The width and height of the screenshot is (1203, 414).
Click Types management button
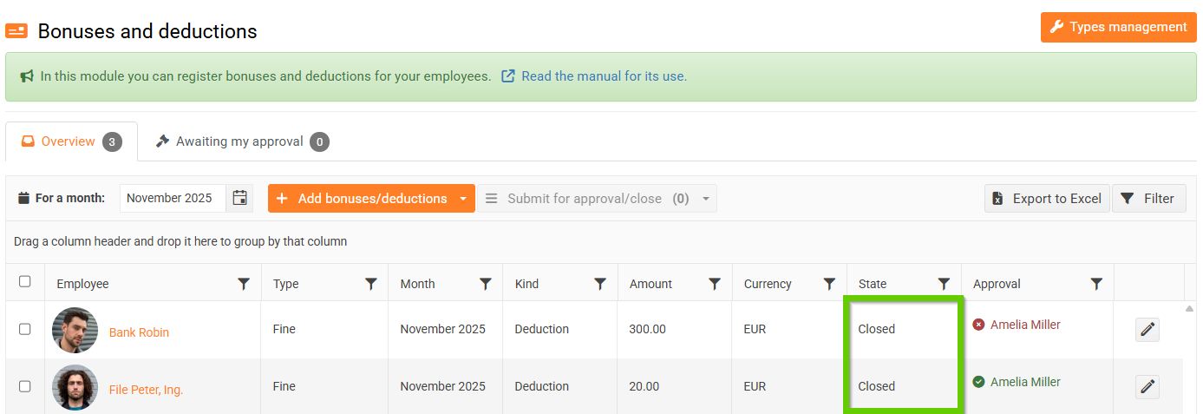point(1118,27)
